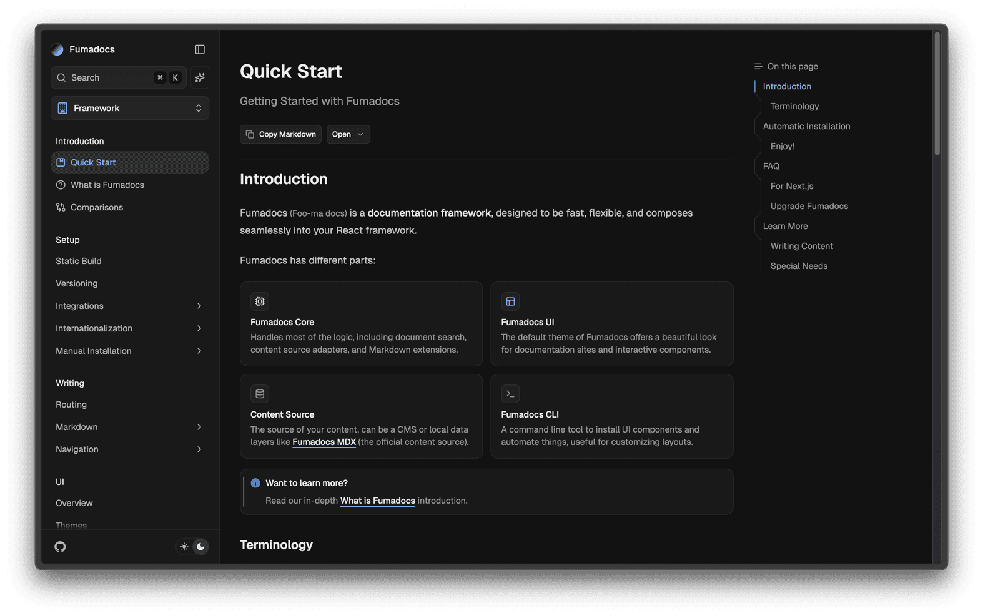
Task: Switch to light theme sun toggle
Action: click(184, 547)
